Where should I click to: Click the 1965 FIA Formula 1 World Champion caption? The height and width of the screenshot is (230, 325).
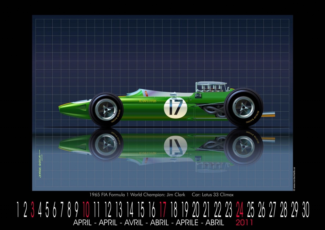tap(137, 195)
